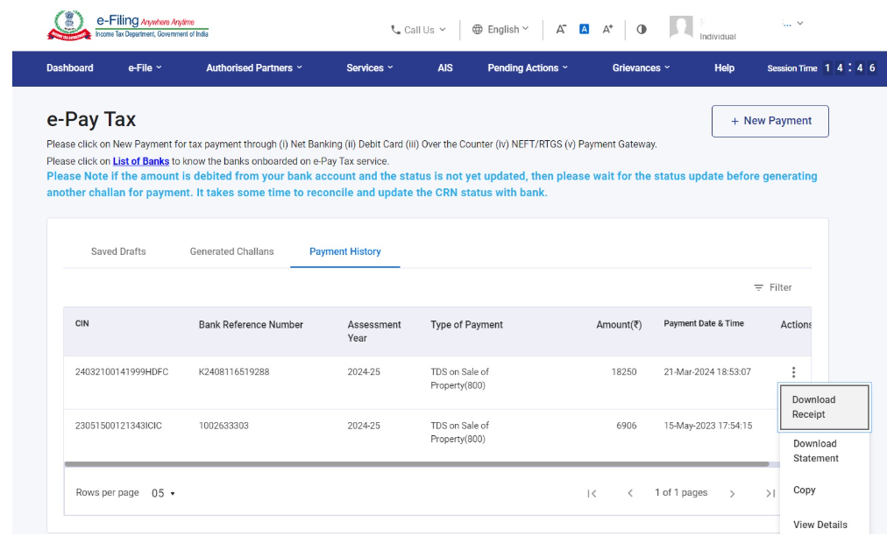The width and height of the screenshot is (887, 536).
Task: Go to first page pagination icon
Action: 592,494
